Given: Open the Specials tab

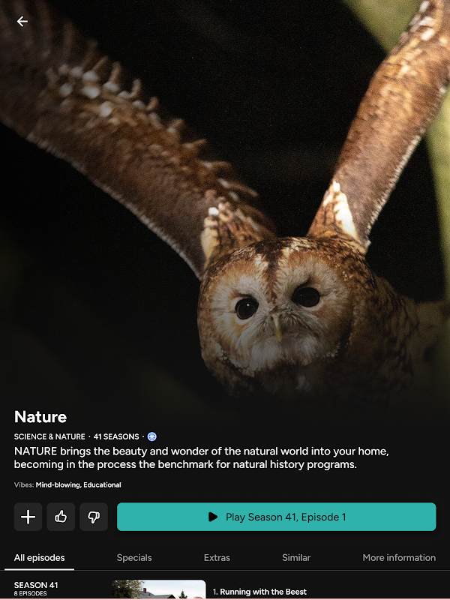Looking at the screenshot, I should [x=134, y=558].
